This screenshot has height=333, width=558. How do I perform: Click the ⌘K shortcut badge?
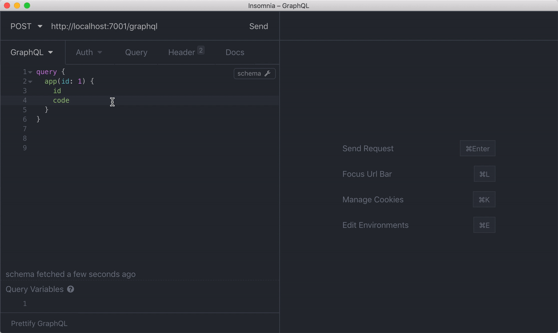point(484,199)
